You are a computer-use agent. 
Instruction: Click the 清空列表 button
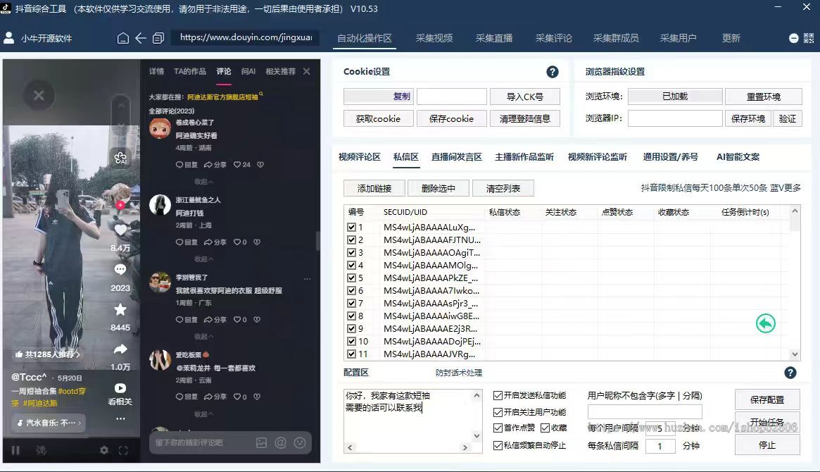pos(503,188)
